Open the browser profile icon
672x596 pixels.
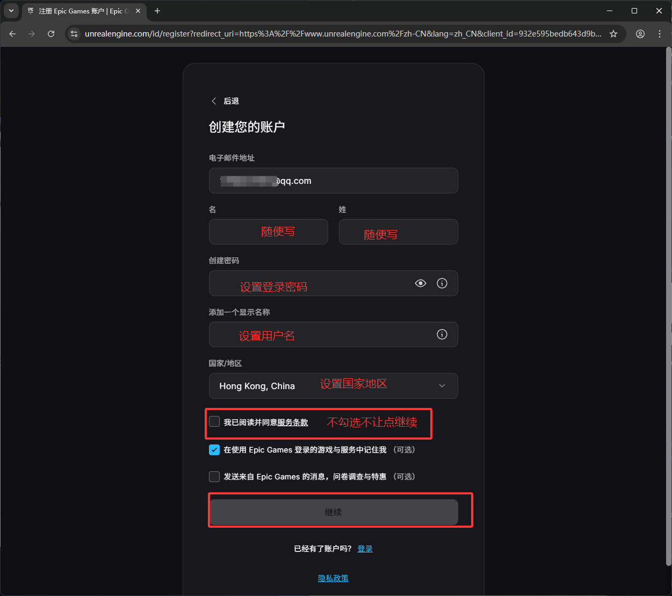pyautogui.click(x=640, y=33)
